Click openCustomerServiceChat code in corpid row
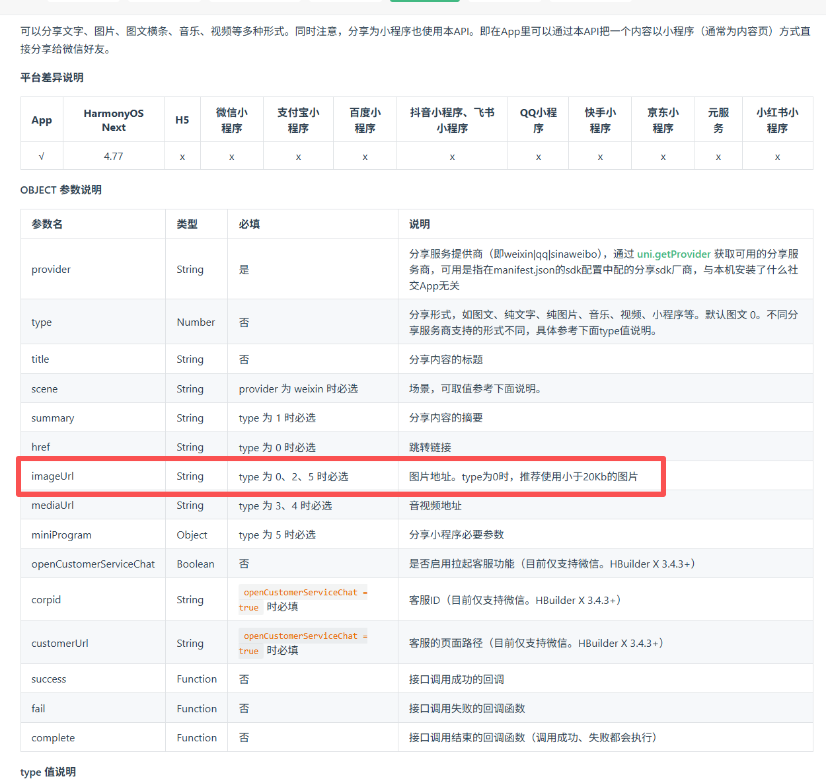Image resolution: width=826 pixels, height=781 pixels. pos(301,593)
